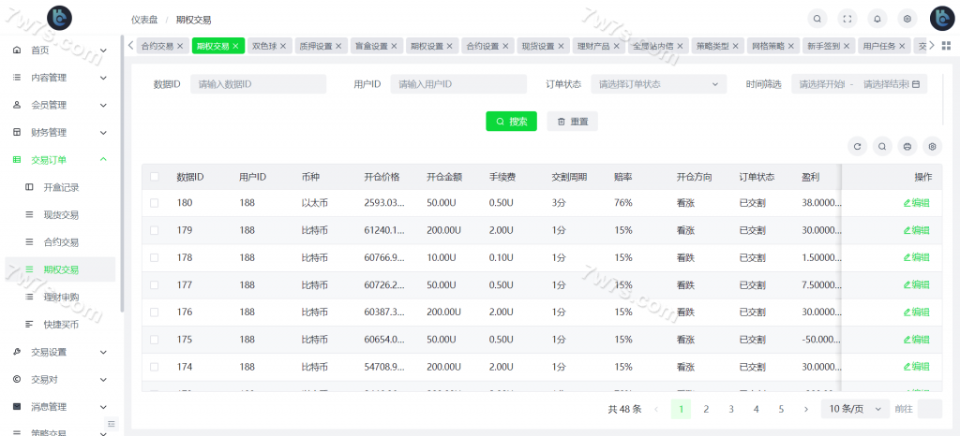Viewport: 960px width, 436px height.
Task: Expand the 财务管理 sidebar menu
Action: 61,132
